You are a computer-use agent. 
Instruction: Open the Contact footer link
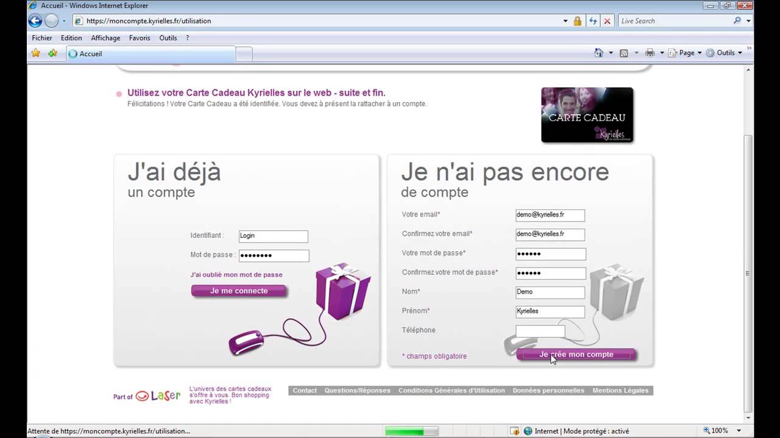coord(305,391)
